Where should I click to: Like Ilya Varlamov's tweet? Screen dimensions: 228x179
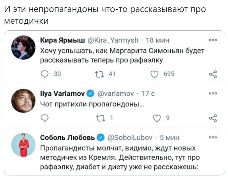coord(157,118)
